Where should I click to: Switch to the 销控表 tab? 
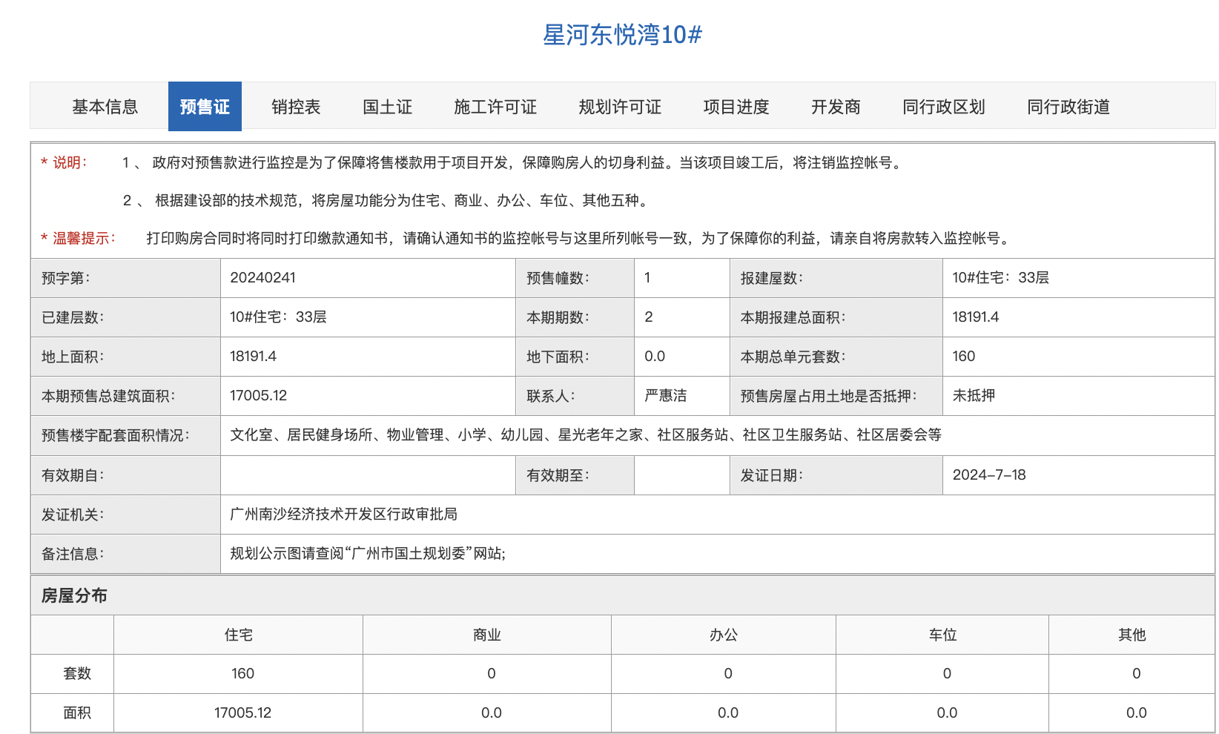(296, 107)
